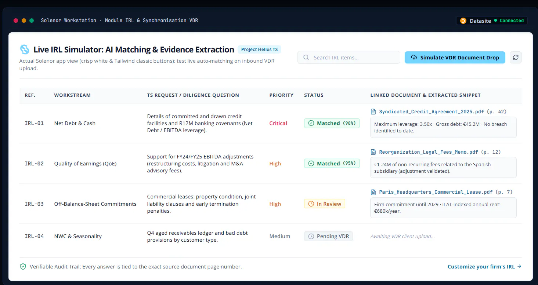Select the IRL-01 reference cell
Viewport: 538px width, 285px height.
point(34,123)
